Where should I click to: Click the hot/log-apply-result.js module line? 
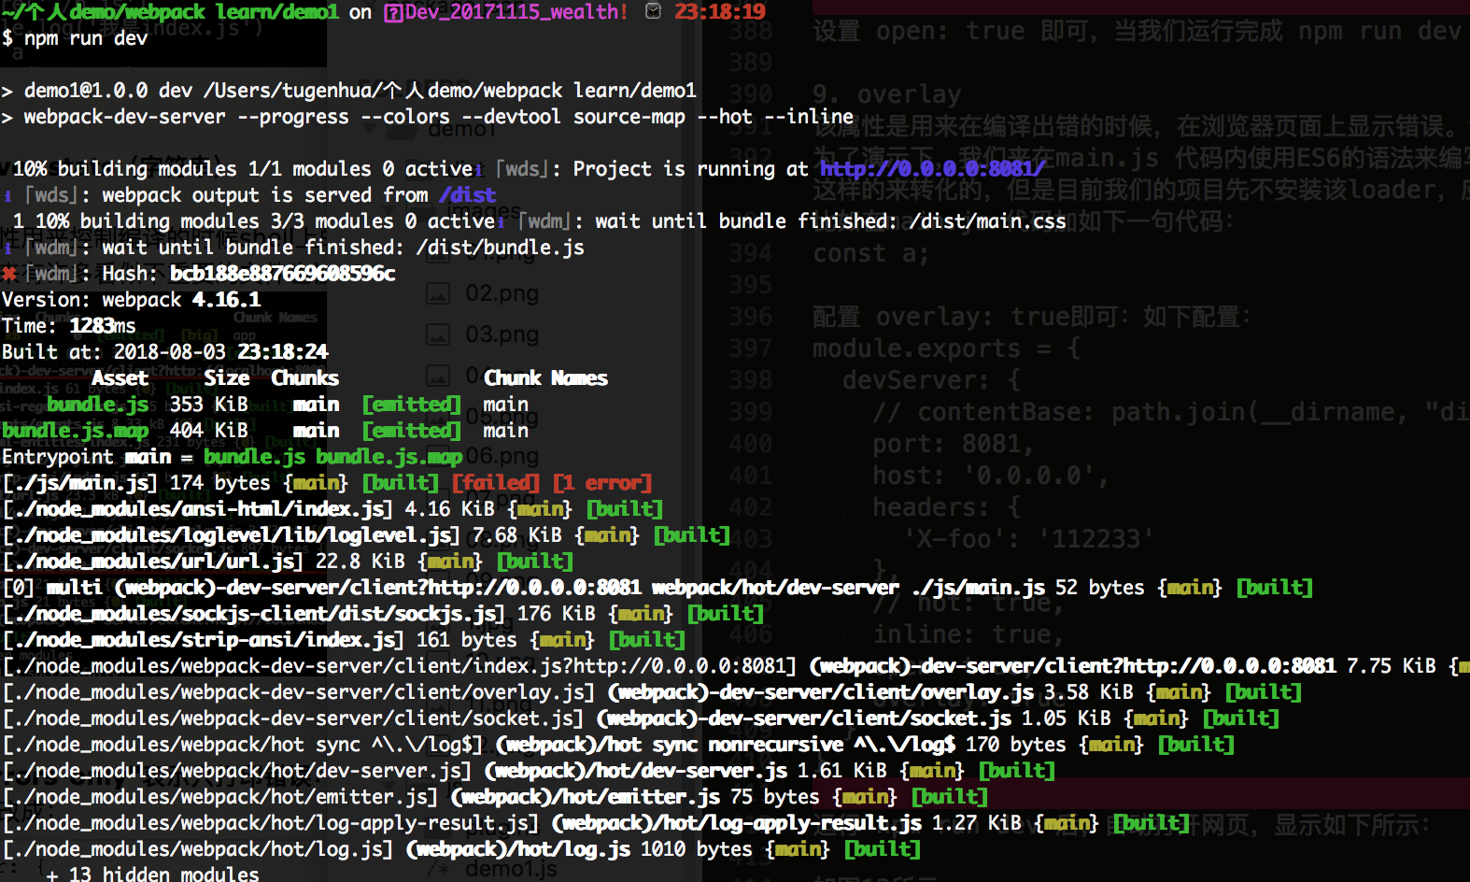click(596, 823)
